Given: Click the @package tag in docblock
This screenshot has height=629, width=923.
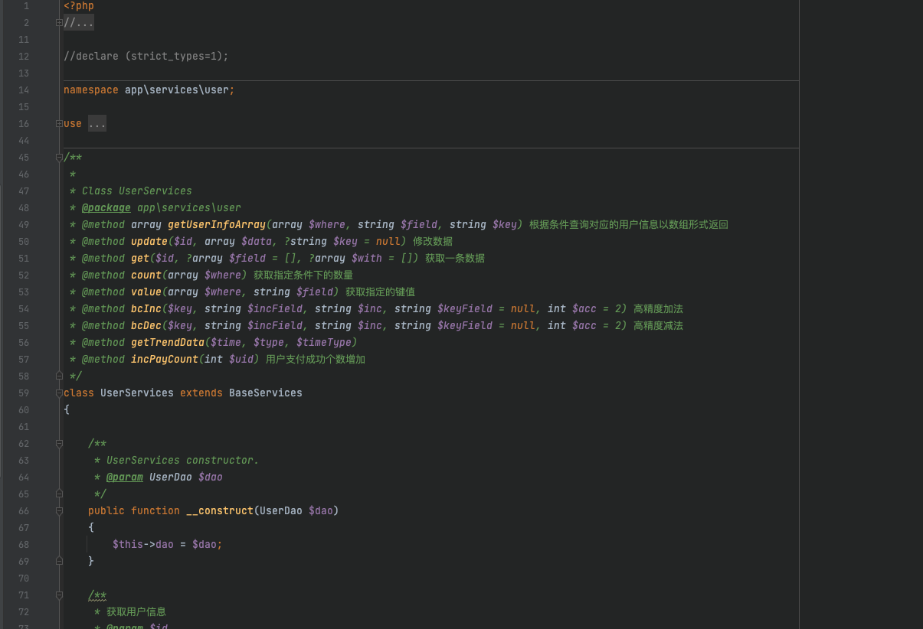Looking at the screenshot, I should (x=106, y=208).
